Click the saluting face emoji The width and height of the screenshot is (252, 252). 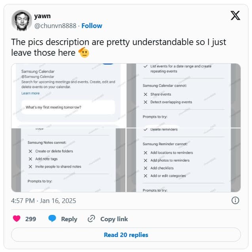[x=83, y=52]
